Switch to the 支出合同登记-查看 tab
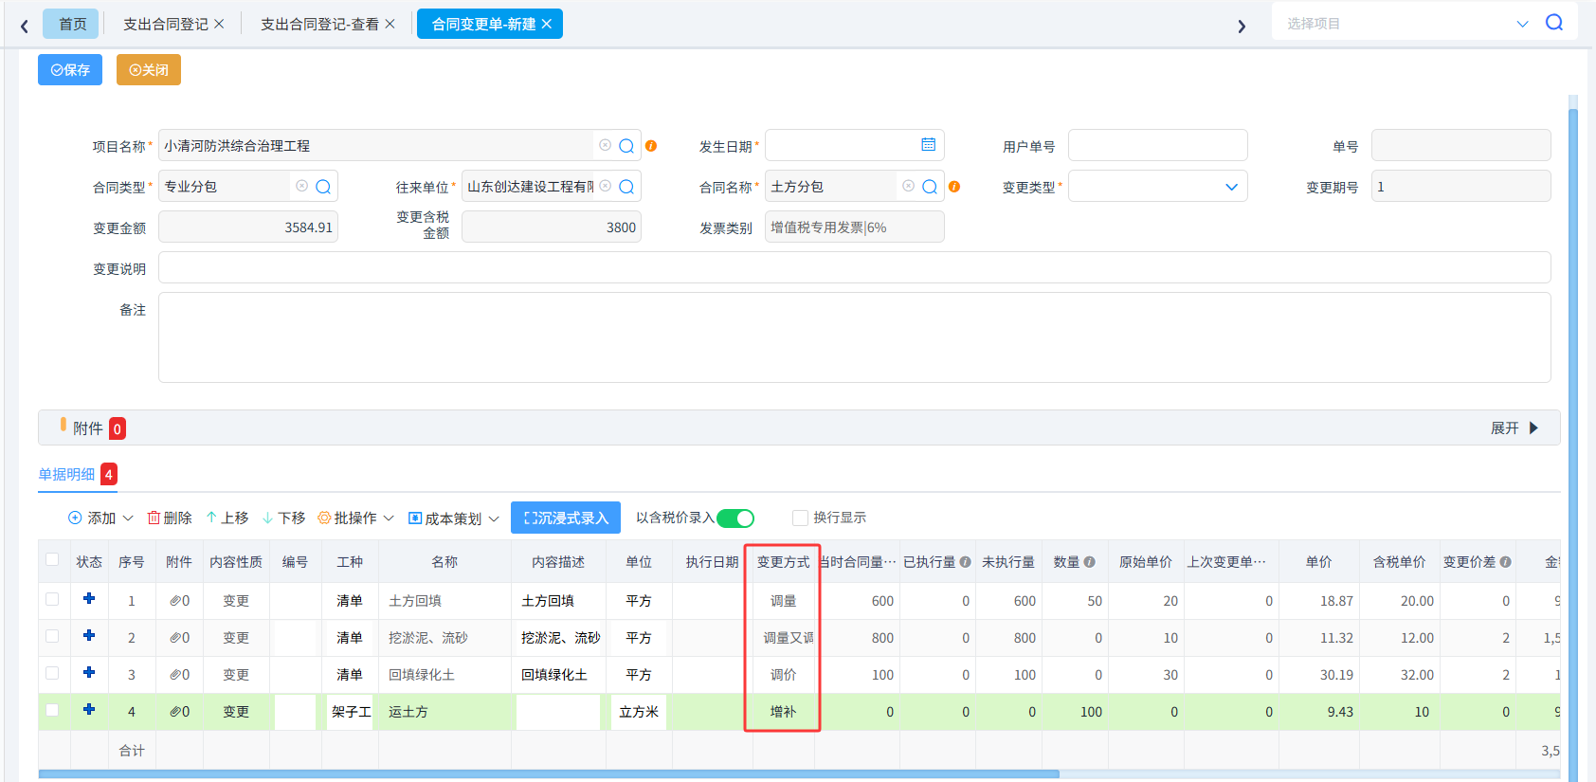 (319, 24)
